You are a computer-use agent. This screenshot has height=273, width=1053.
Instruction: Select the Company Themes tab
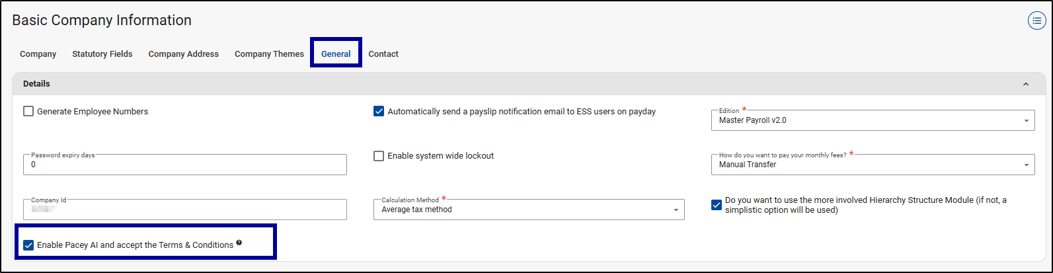[269, 54]
